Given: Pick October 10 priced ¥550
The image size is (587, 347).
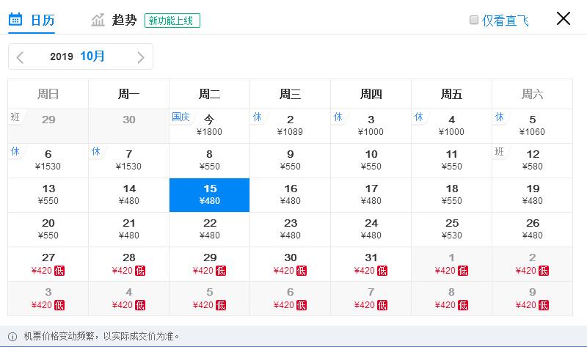Looking at the screenshot, I should [x=371, y=161].
